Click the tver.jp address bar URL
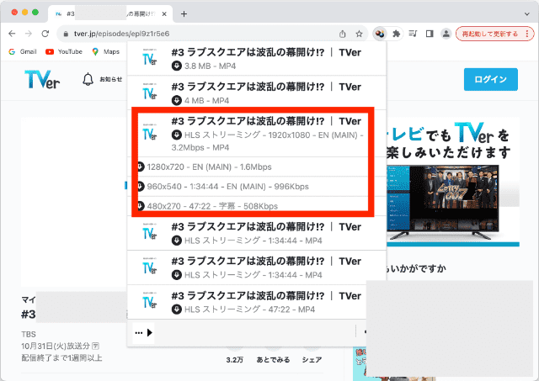 click(121, 34)
